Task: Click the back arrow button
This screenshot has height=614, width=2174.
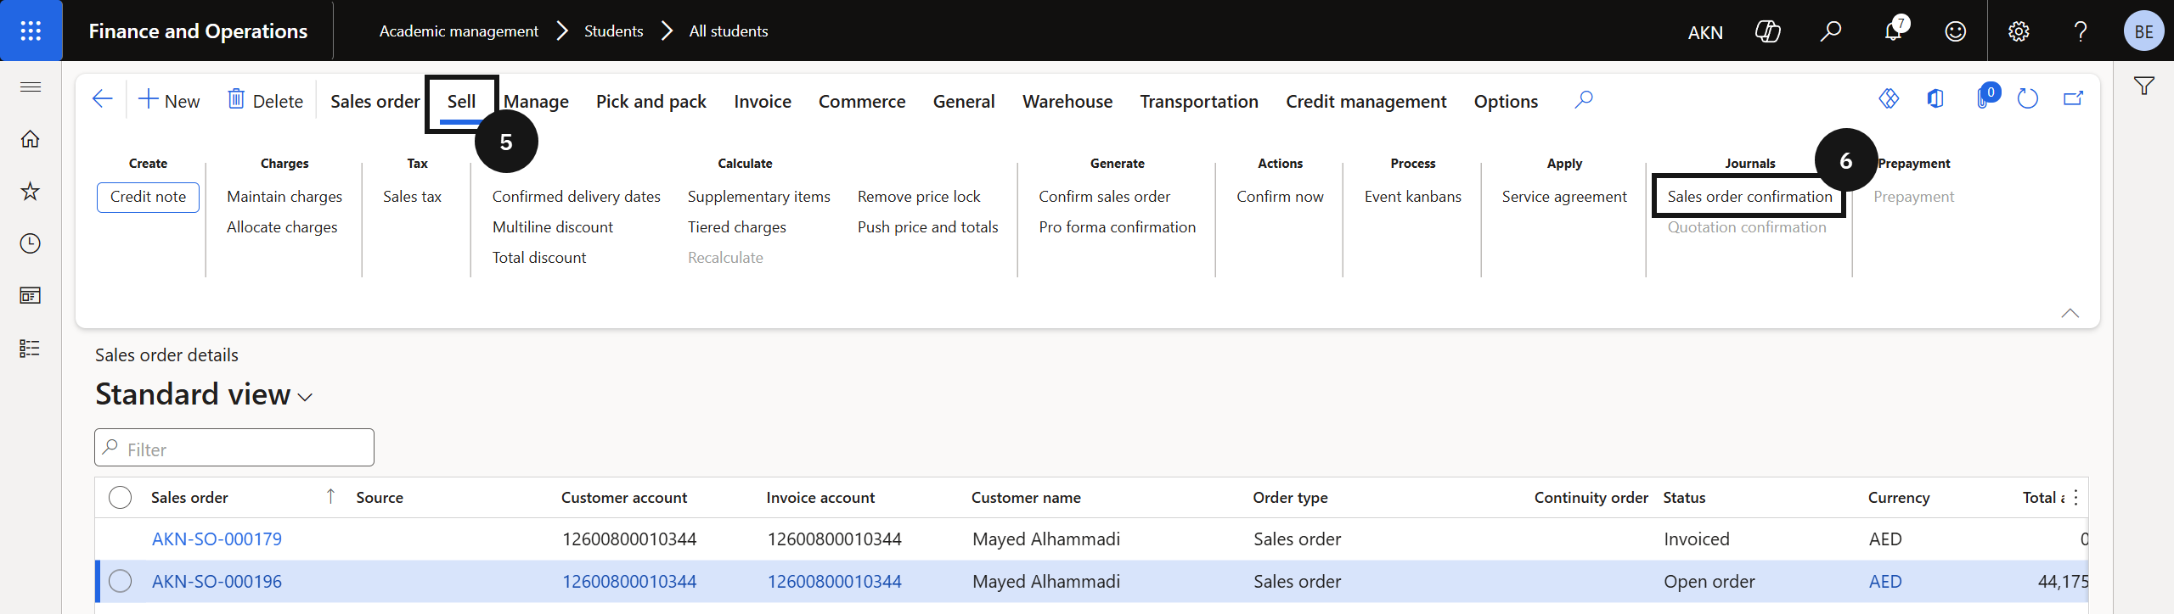Action: (102, 99)
